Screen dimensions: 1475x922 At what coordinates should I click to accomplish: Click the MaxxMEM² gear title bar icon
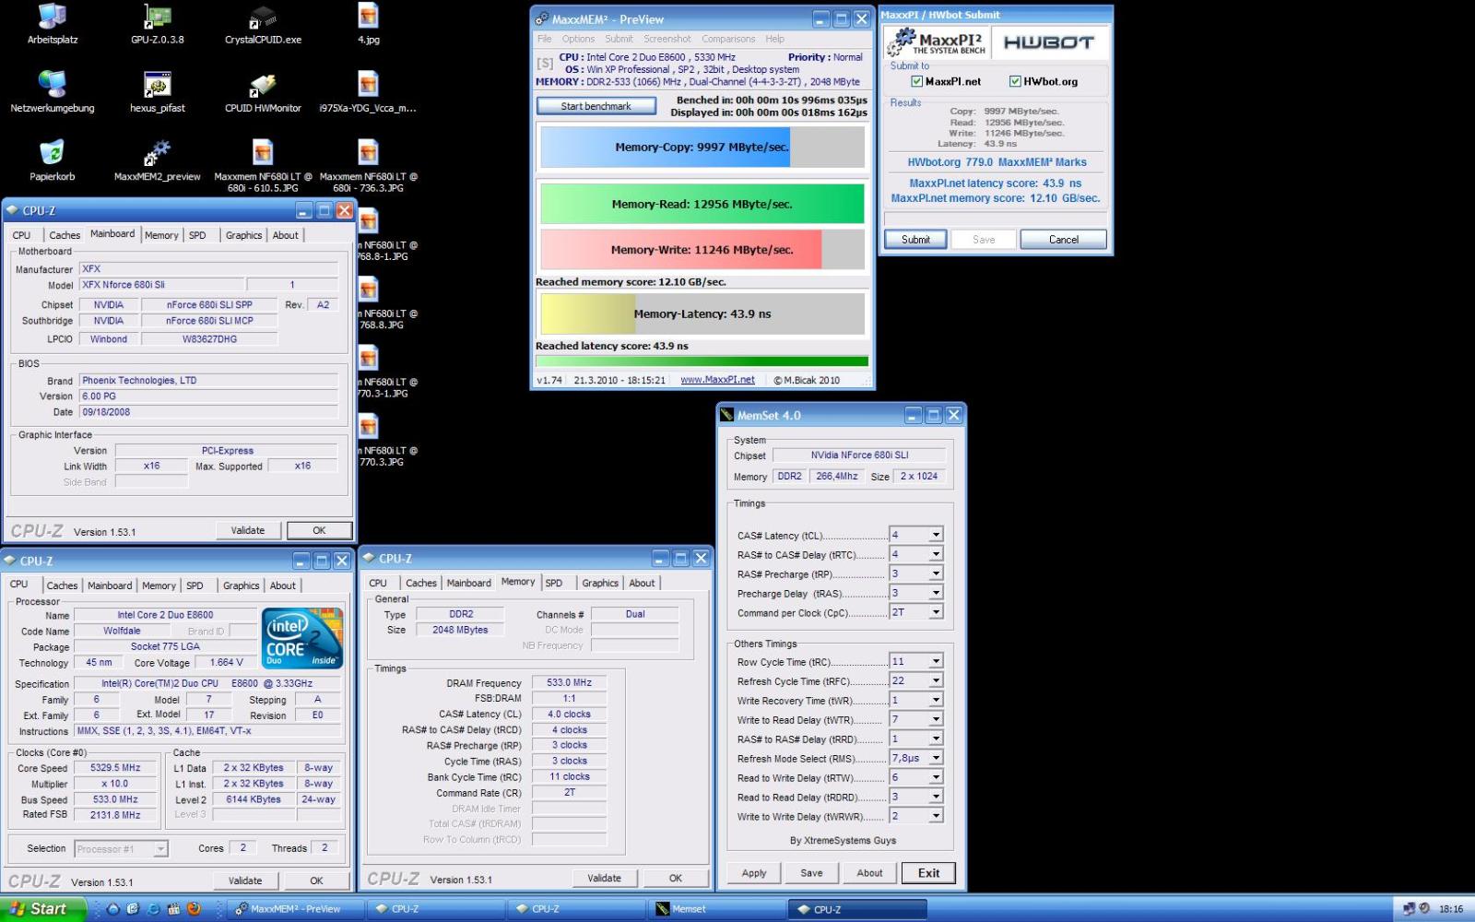pos(542,18)
